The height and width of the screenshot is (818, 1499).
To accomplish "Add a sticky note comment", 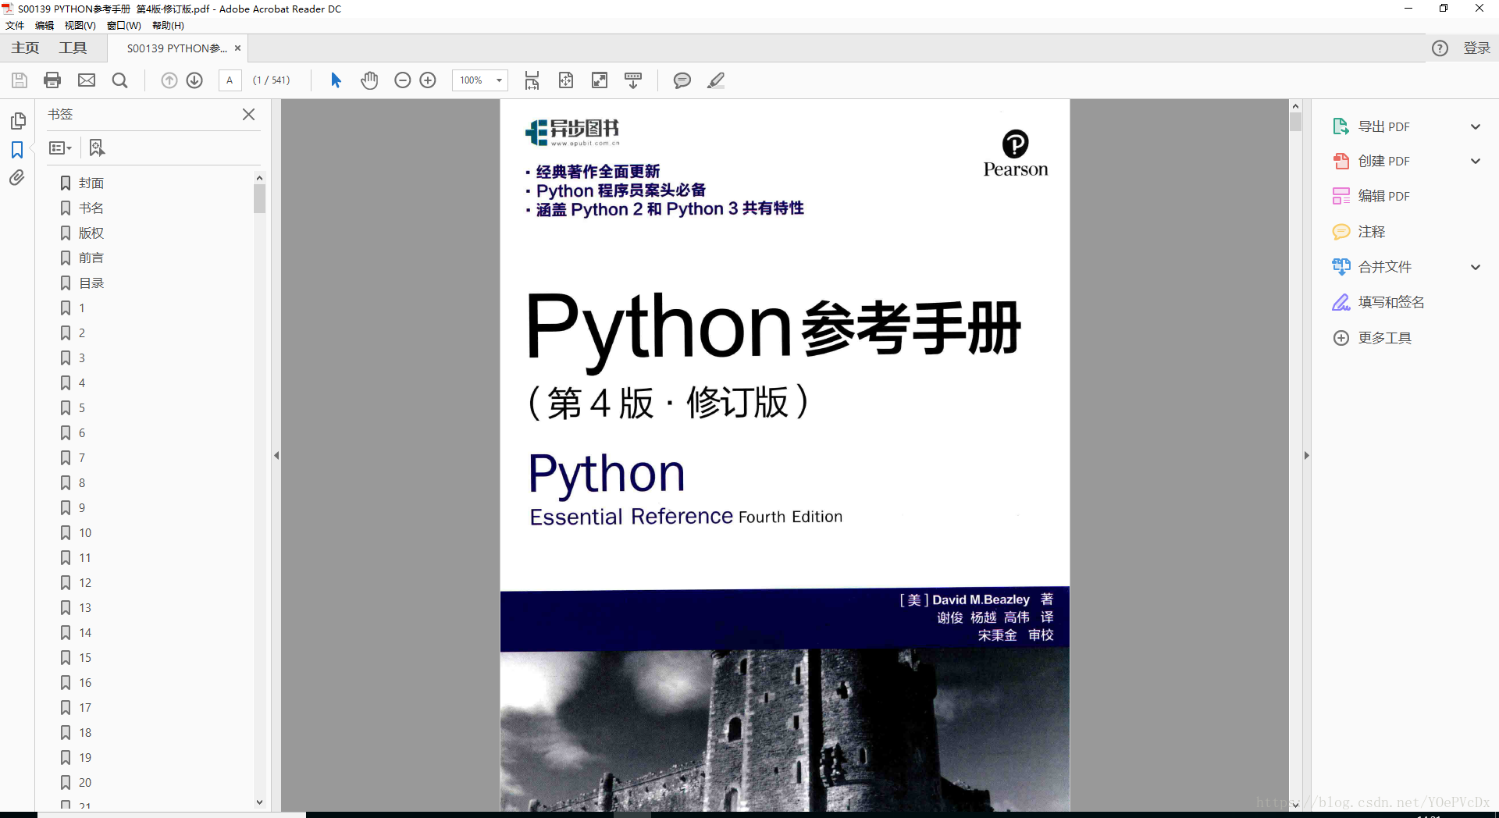I will (682, 80).
